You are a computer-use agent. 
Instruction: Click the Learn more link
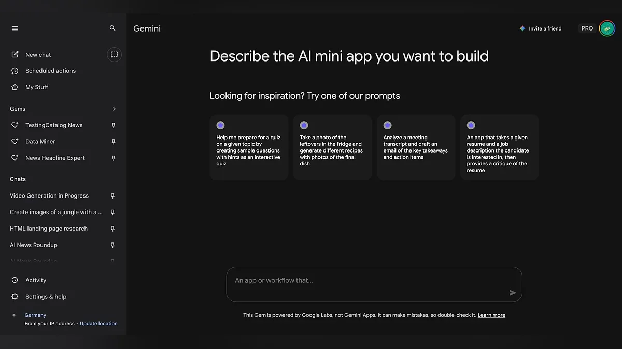coord(491,315)
